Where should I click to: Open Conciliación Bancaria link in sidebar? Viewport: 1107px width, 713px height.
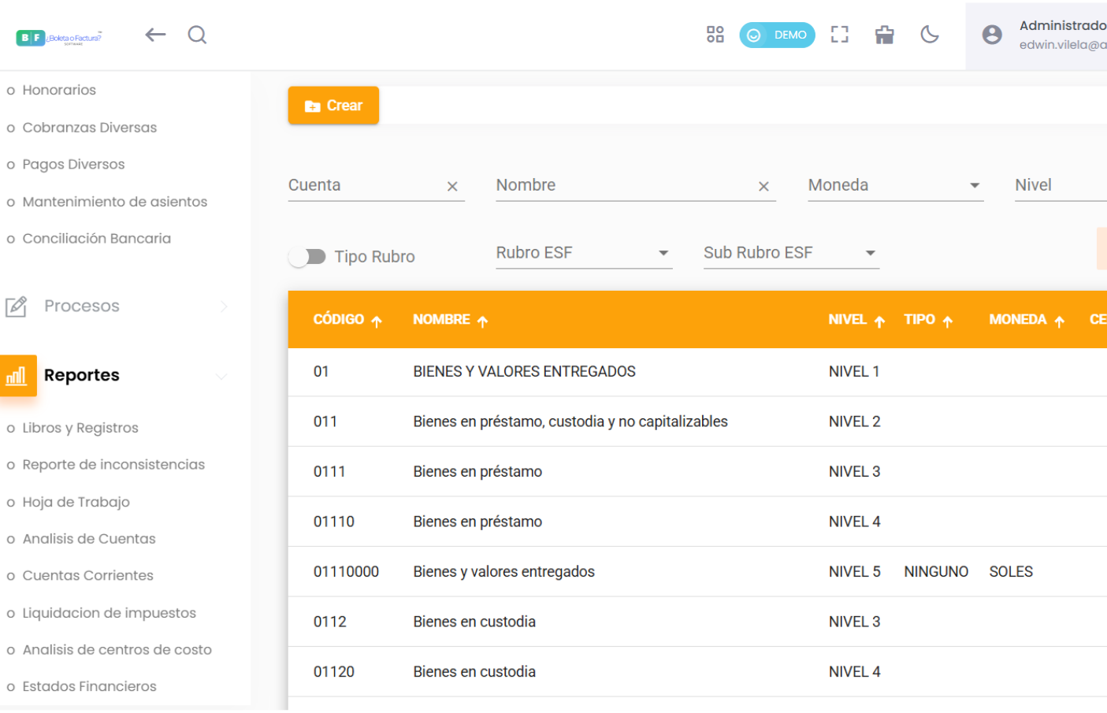click(96, 239)
